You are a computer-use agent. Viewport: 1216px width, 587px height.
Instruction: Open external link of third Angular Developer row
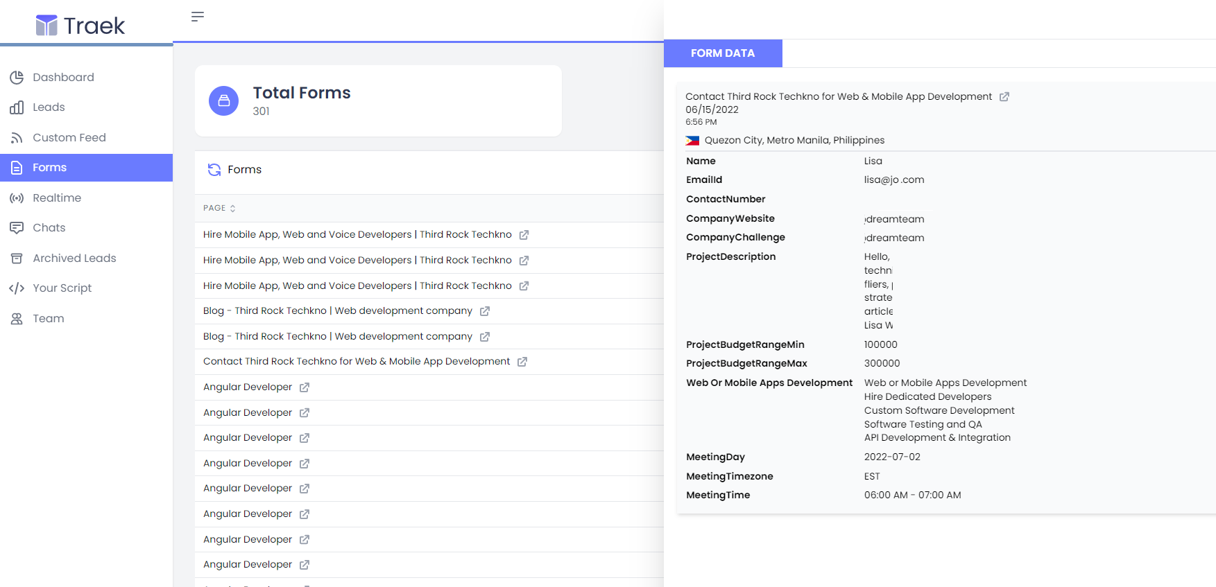(x=304, y=438)
